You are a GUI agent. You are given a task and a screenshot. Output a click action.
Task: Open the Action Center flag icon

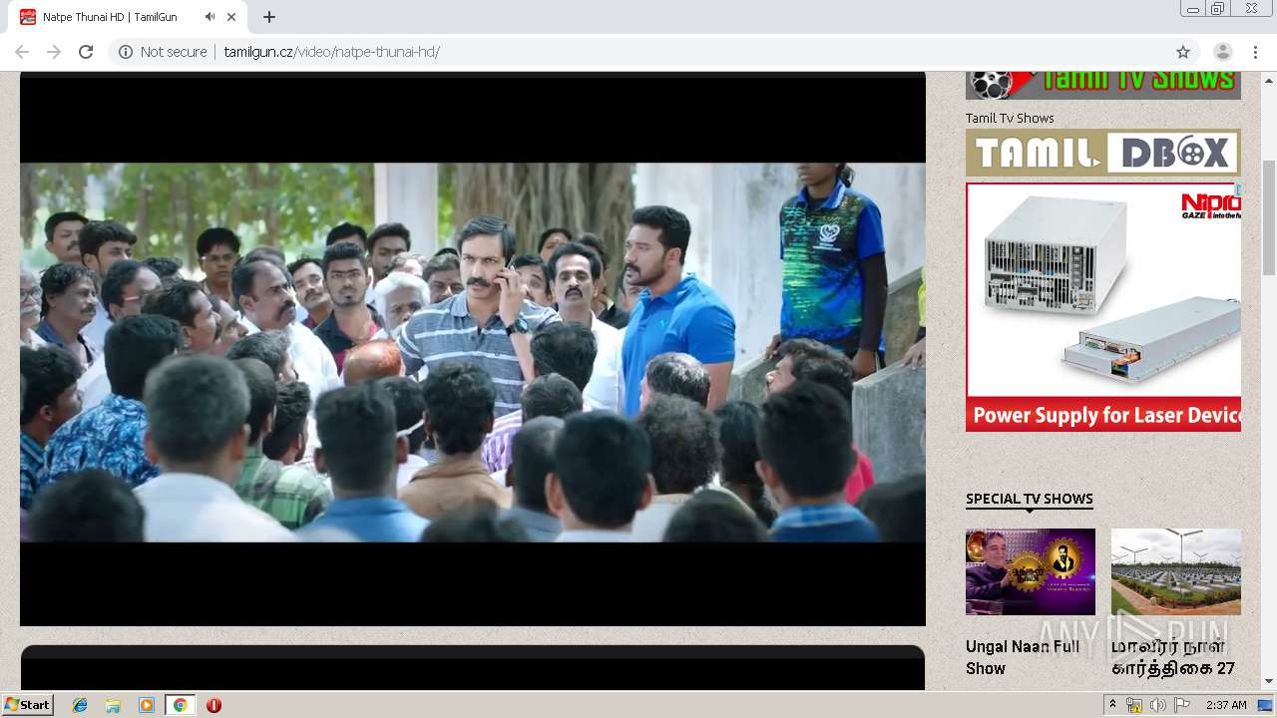(1181, 705)
